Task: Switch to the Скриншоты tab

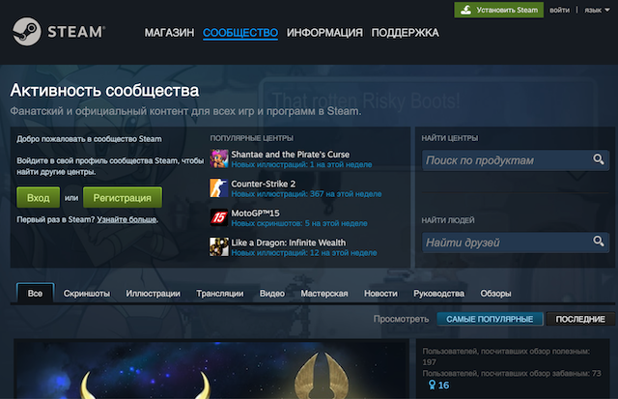Action: point(87,294)
